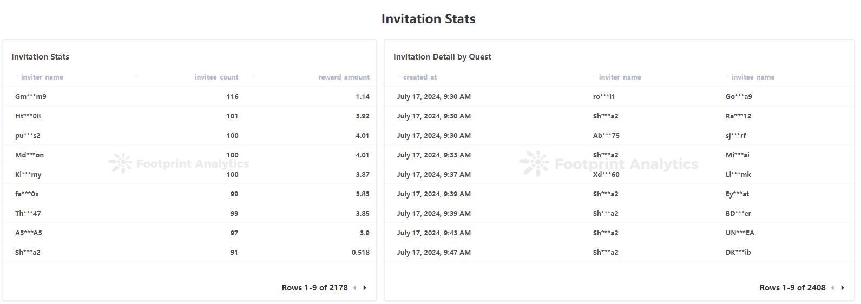This screenshot has width=861, height=304.
Task: Select inviter Gm***m9 in the stats table
Action: click(x=31, y=97)
